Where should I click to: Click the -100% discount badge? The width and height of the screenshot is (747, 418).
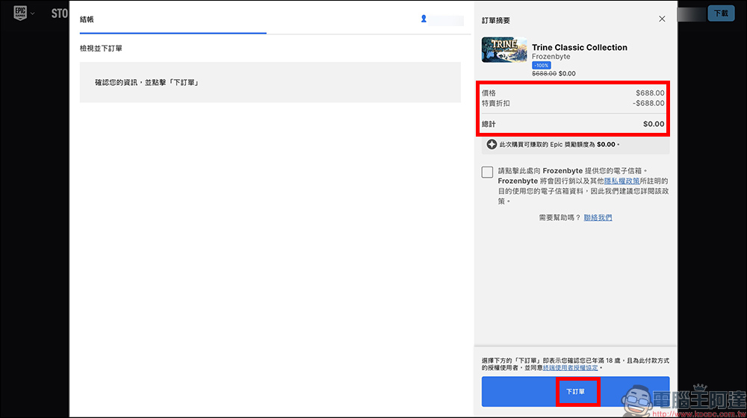541,65
